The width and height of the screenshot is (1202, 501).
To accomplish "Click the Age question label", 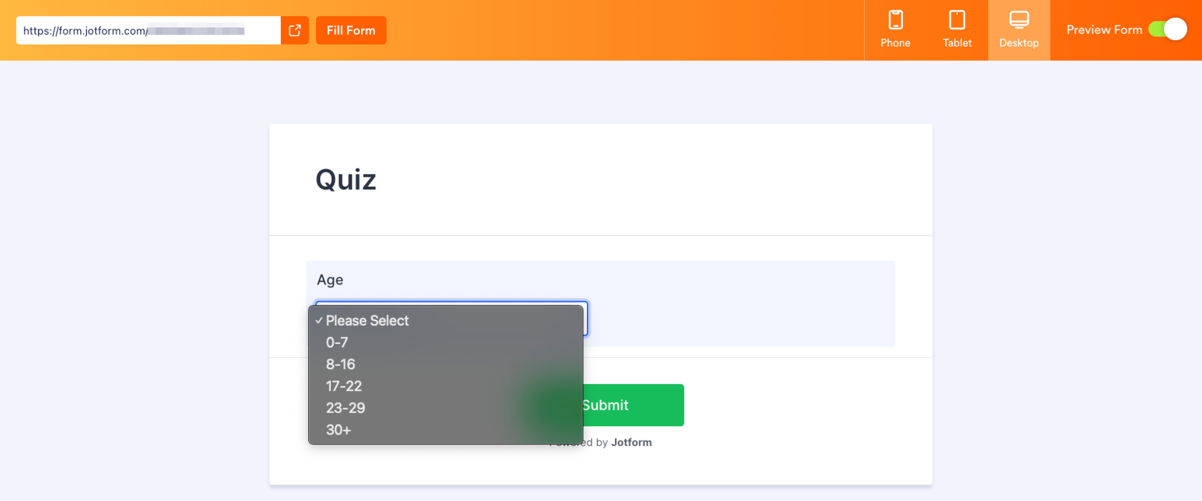I will coord(330,279).
